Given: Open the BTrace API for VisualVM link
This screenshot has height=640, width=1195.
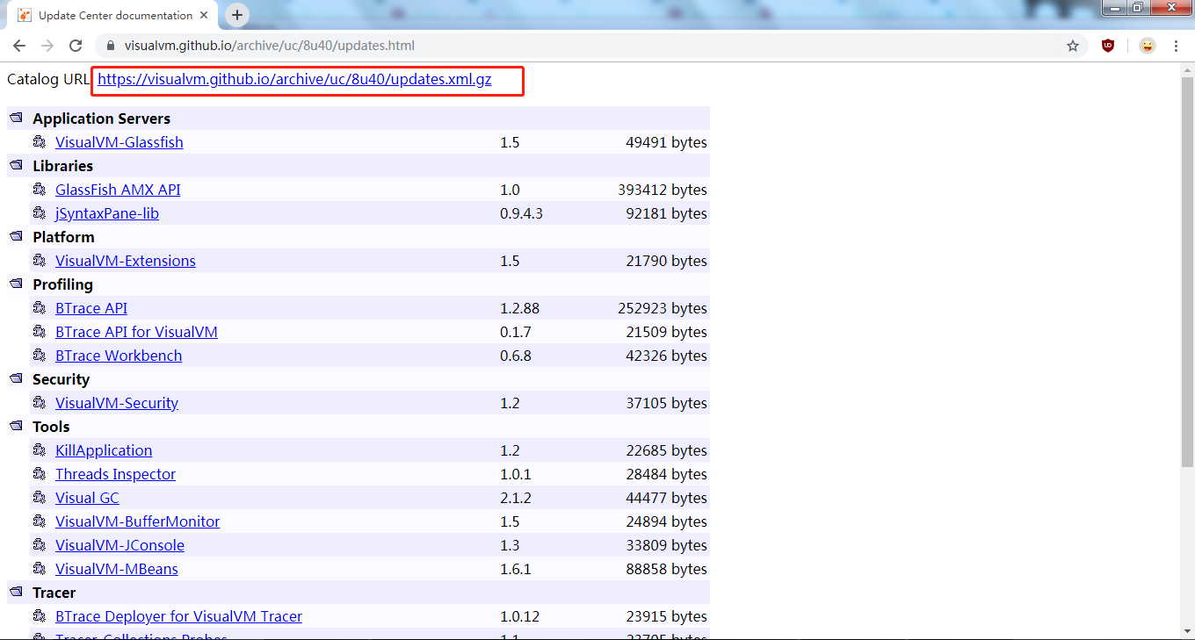Looking at the screenshot, I should tap(136, 332).
